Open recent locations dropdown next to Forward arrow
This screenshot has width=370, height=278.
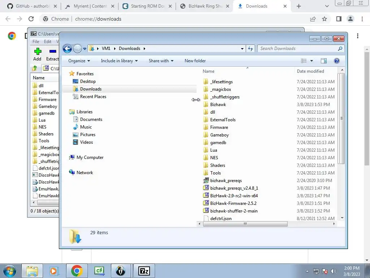click(85, 49)
